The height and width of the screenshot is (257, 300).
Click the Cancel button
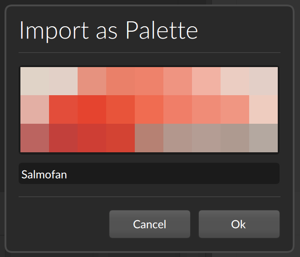(149, 224)
